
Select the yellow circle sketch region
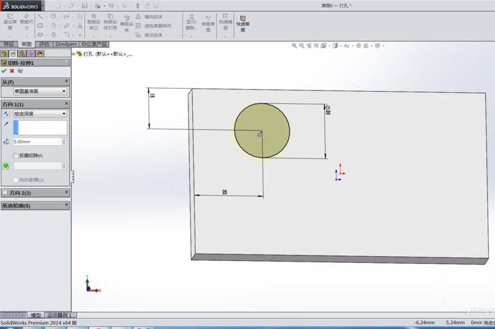pos(261,131)
